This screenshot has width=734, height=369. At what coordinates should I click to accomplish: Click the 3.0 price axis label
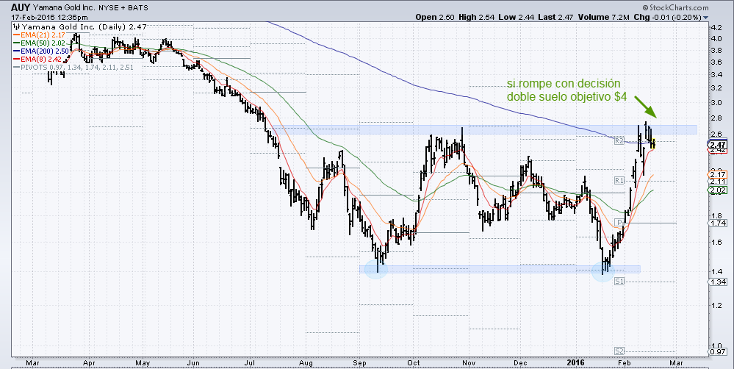tap(716, 103)
